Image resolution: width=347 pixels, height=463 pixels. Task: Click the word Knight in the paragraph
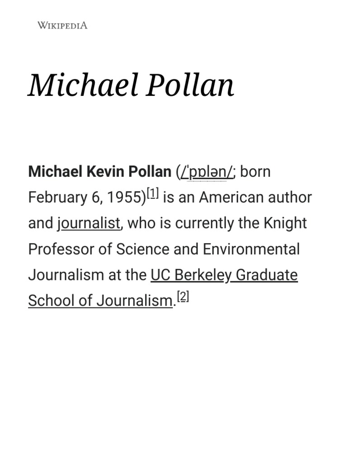click(x=286, y=223)
